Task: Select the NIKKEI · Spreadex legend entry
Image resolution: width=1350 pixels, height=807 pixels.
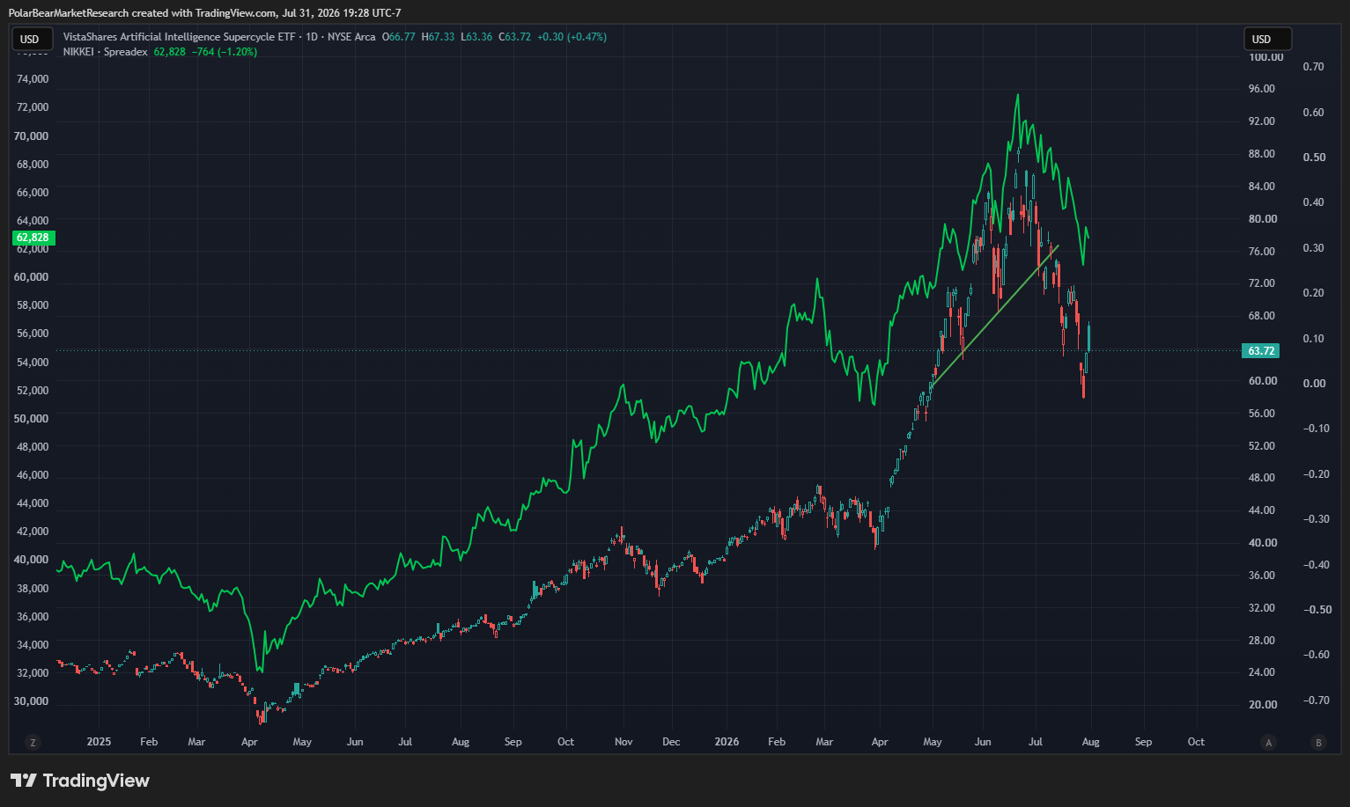Action: (106, 52)
